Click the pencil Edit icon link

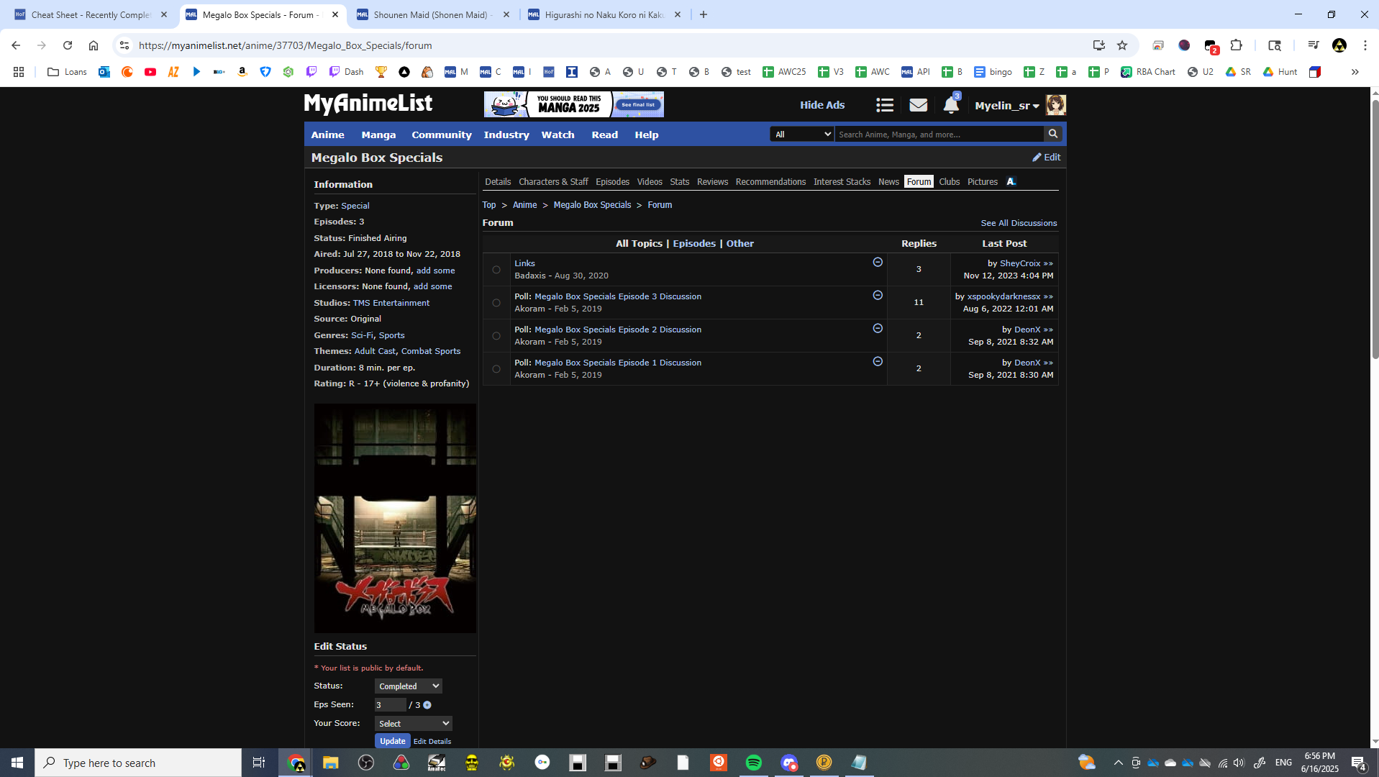pyautogui.click(x=1046, y=157)
